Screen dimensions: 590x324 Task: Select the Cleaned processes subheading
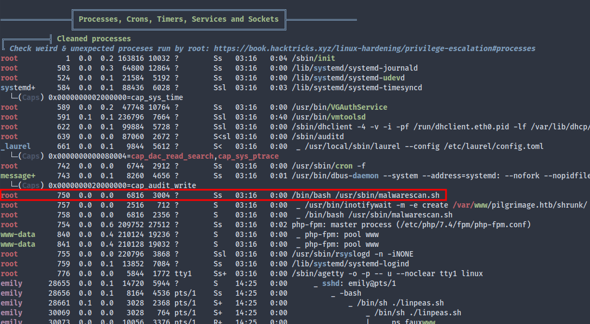tap(93, 39)
